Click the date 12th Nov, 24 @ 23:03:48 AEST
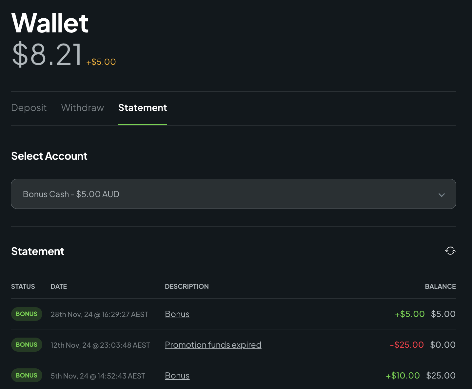472x389 pixels. (x=100, y=345)
